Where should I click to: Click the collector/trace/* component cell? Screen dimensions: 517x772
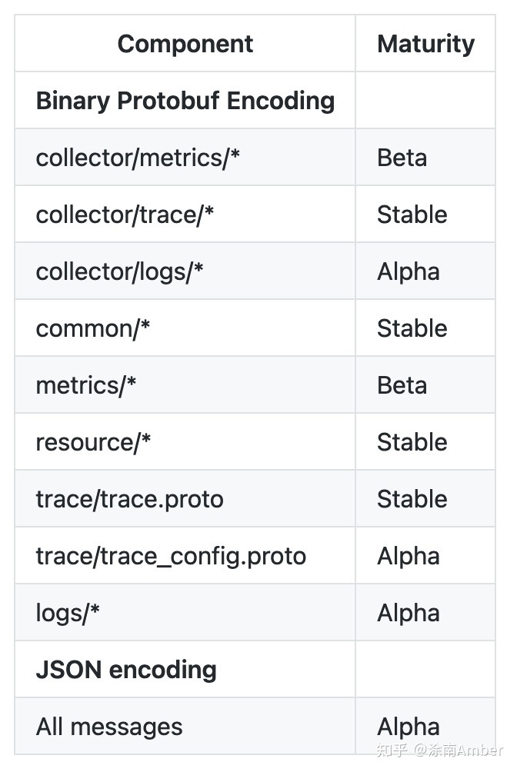point(125,215)
